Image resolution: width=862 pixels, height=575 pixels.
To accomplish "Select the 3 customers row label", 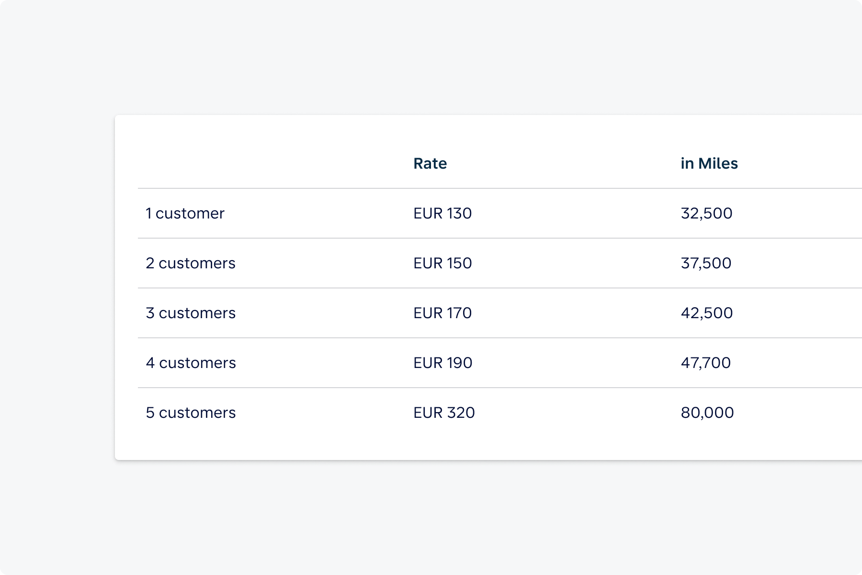I will tap(191, 313).
